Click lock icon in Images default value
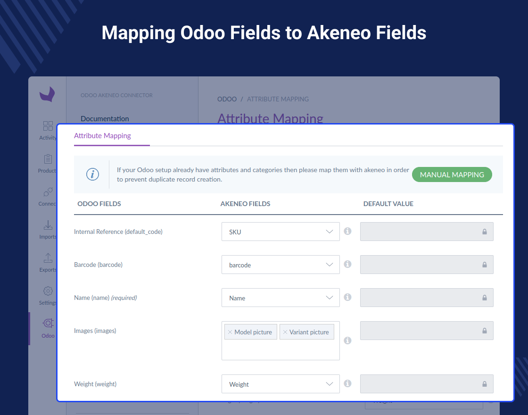Image resolution: width=528 pixels, height=415 pixels. (x=485, y=331)
